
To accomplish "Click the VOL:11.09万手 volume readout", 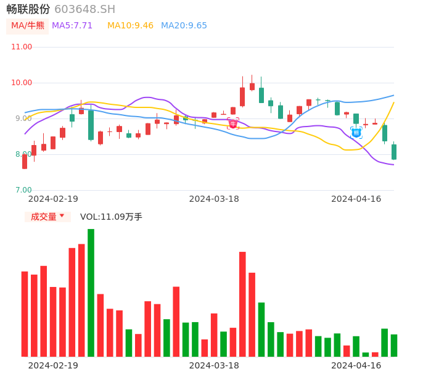I will pos(111,217).
